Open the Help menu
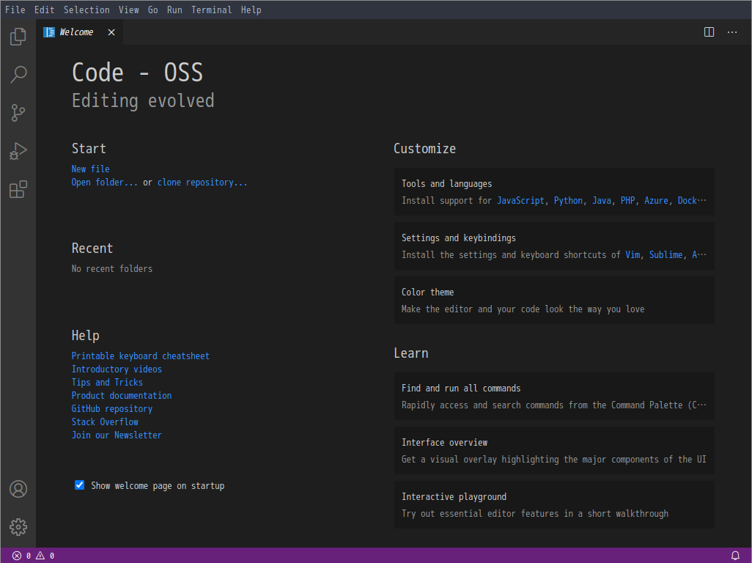The image size is (752, 563). (x=251, y=10)
